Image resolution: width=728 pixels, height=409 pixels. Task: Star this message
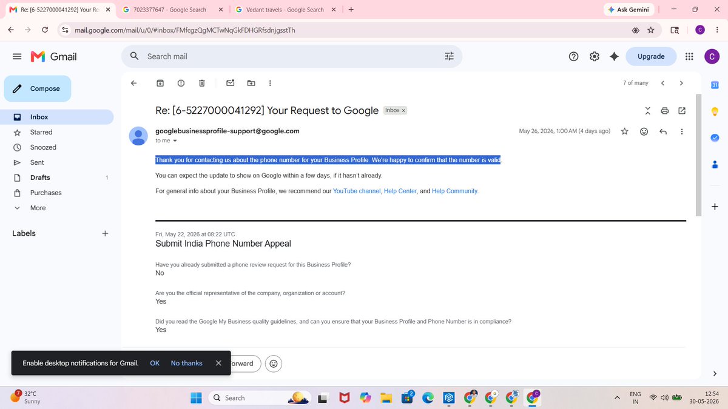624,131
